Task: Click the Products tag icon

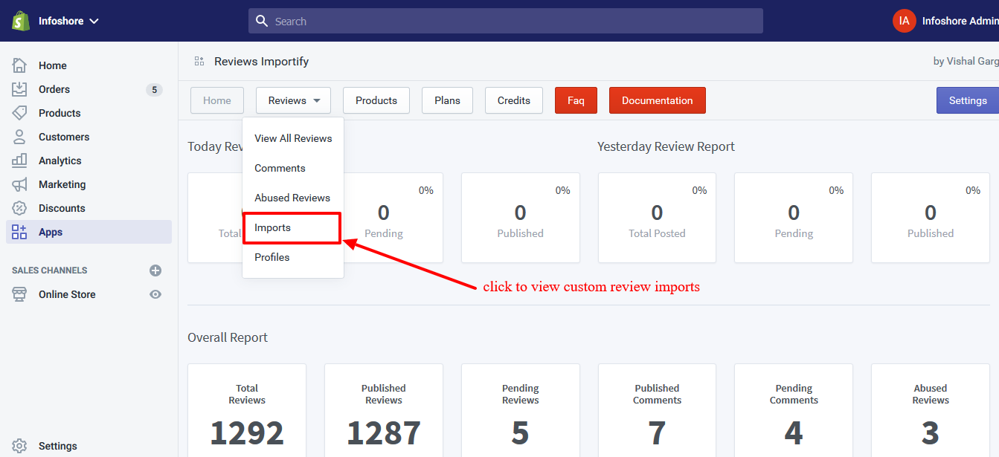Action: tap(19, 113)
